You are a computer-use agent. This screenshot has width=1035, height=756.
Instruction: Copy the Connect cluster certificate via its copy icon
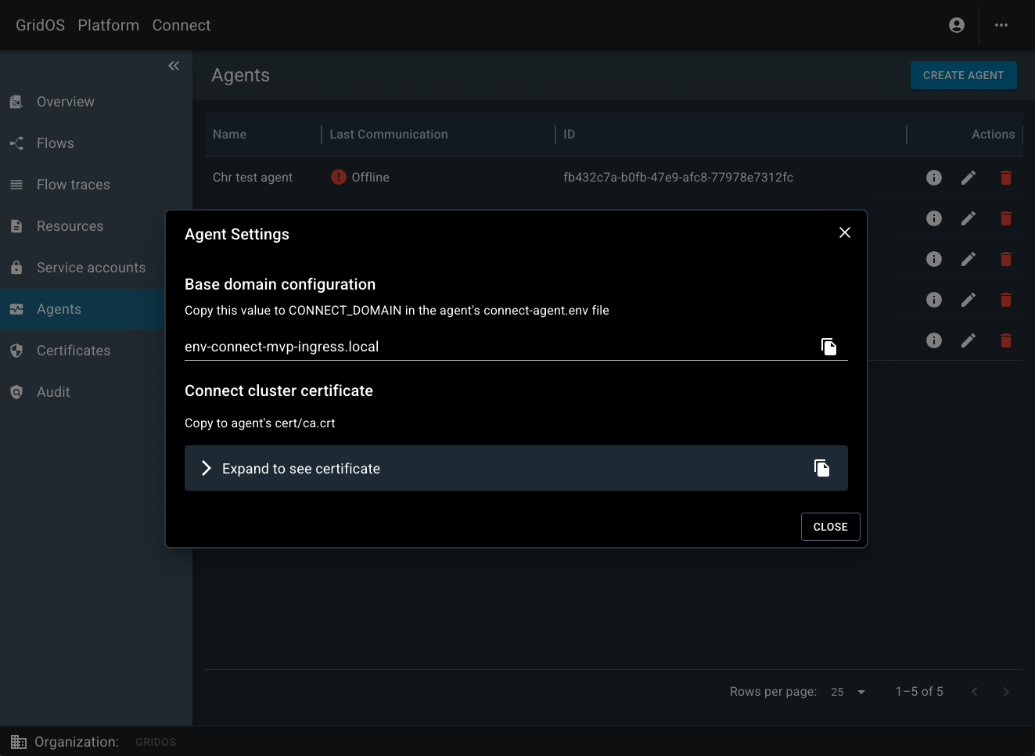[821, 467]
